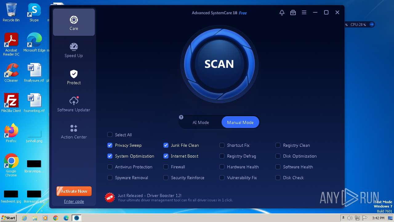Viewport: 394px width, 222px height.
Task: Enable the Disk Check checkbox
Action: (x=278, y=177)
